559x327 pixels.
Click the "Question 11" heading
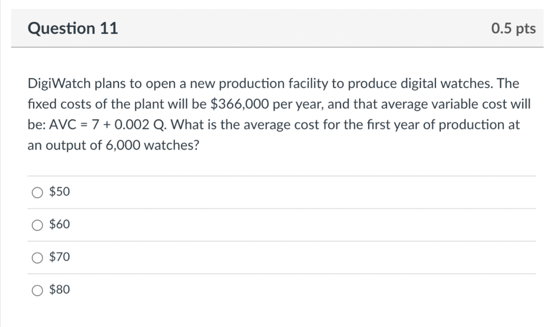tap(73, 28)
